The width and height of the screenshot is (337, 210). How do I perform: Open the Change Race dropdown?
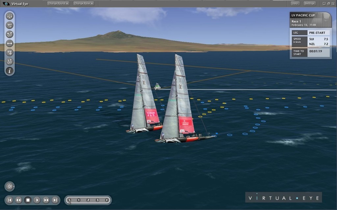(x=84, y=3)
